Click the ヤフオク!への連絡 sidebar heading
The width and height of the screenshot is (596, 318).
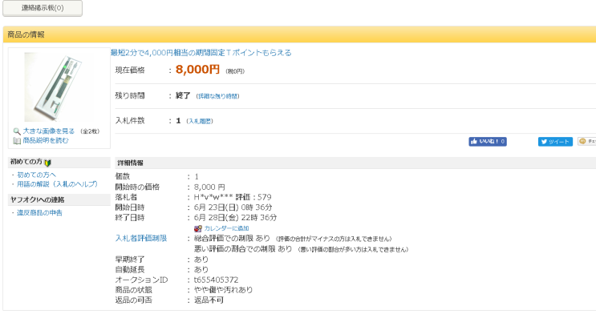point(59,199)
